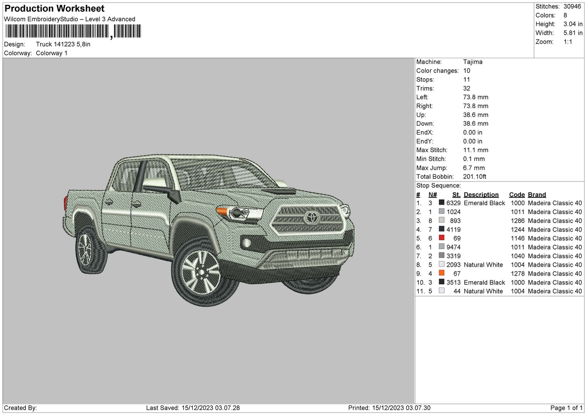Image resolution: width=587 pixels, height=415 pixels.
Task: Click "Wilcom EmbroideryStudio – Level 3 Advanced" text
Action: click(x=69, y=19)
